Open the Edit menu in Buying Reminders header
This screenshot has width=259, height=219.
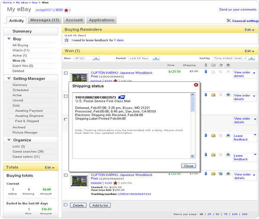tap(249, 30)
